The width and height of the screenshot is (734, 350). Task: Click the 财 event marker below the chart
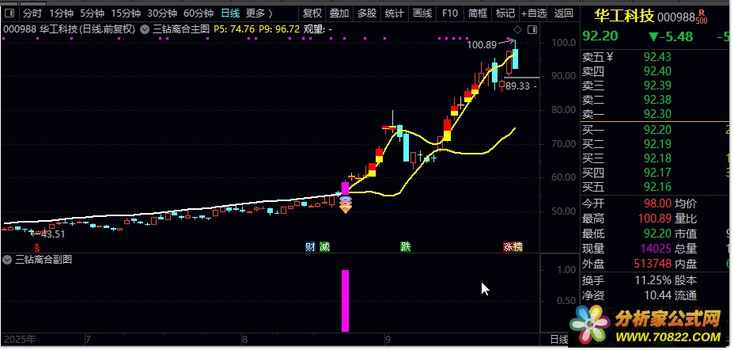click(x=310, y=247)
